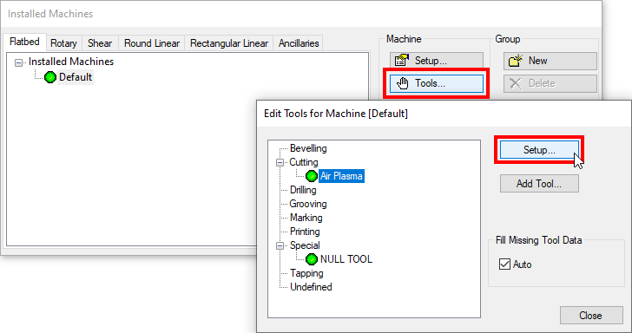Collapse the Special tool category
This screenshot has width=632, height=333.
[280, 245]
